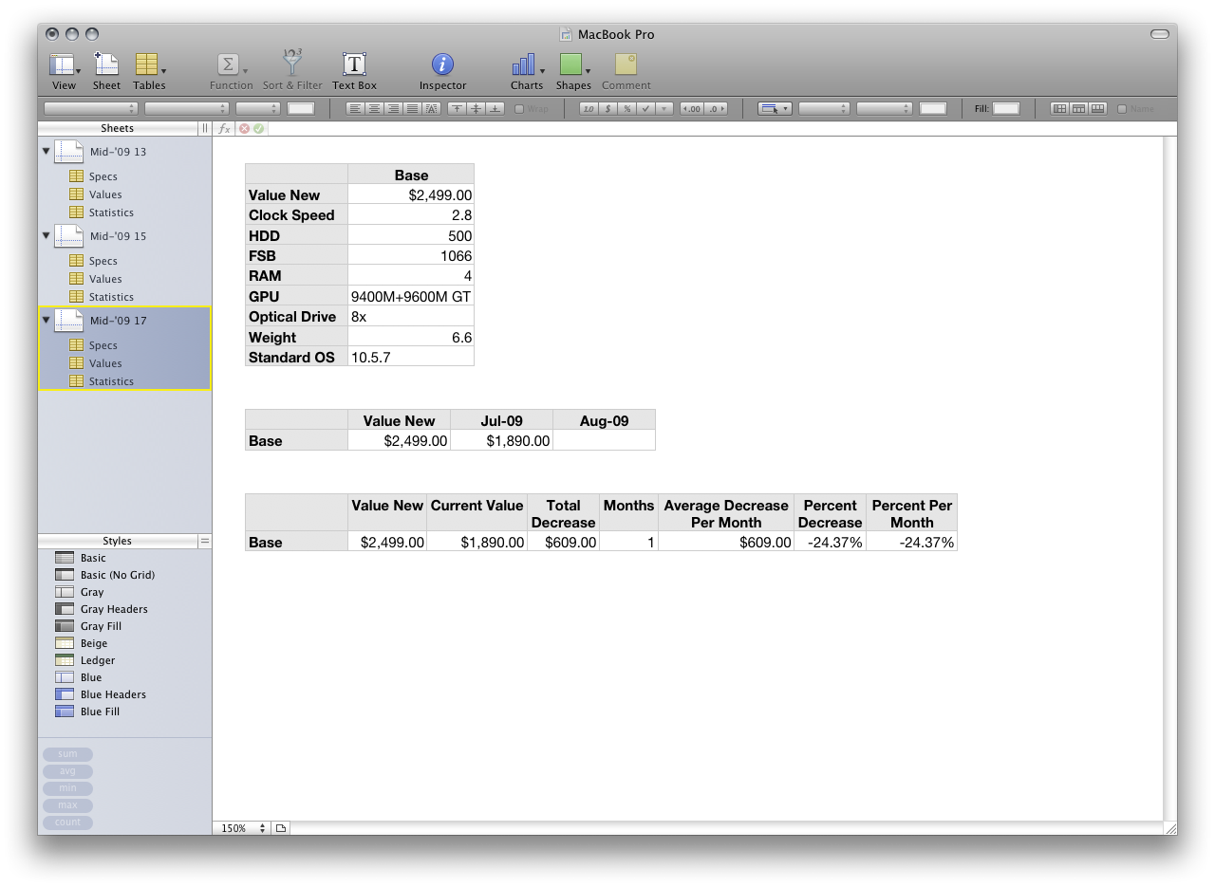Open the font size popup
The width and height of the screenshot is (1215, 887).
point(258,109)
